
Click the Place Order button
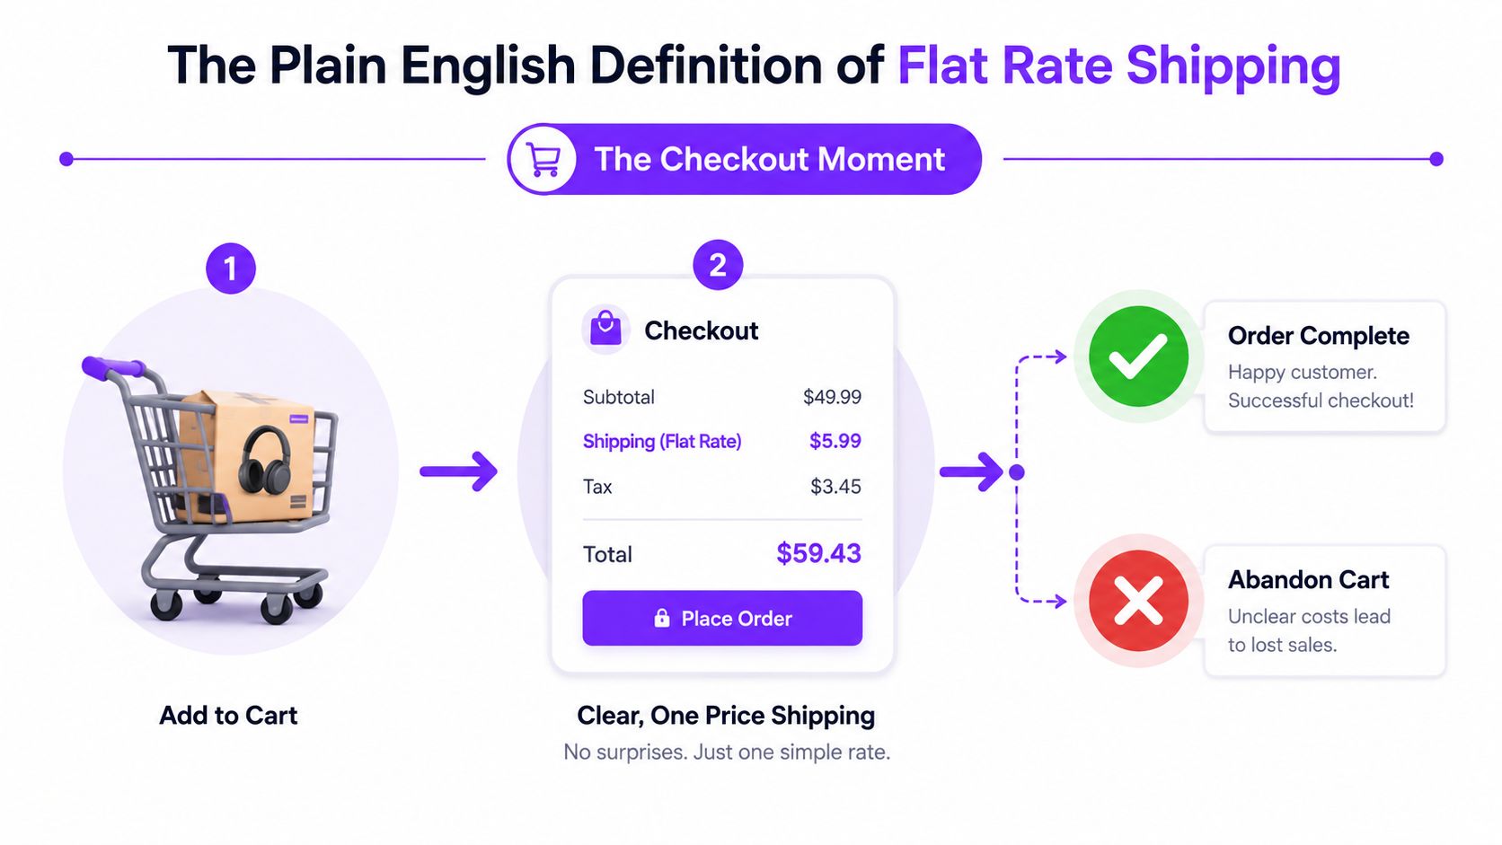pyautogui.click(x=722, y=618)
